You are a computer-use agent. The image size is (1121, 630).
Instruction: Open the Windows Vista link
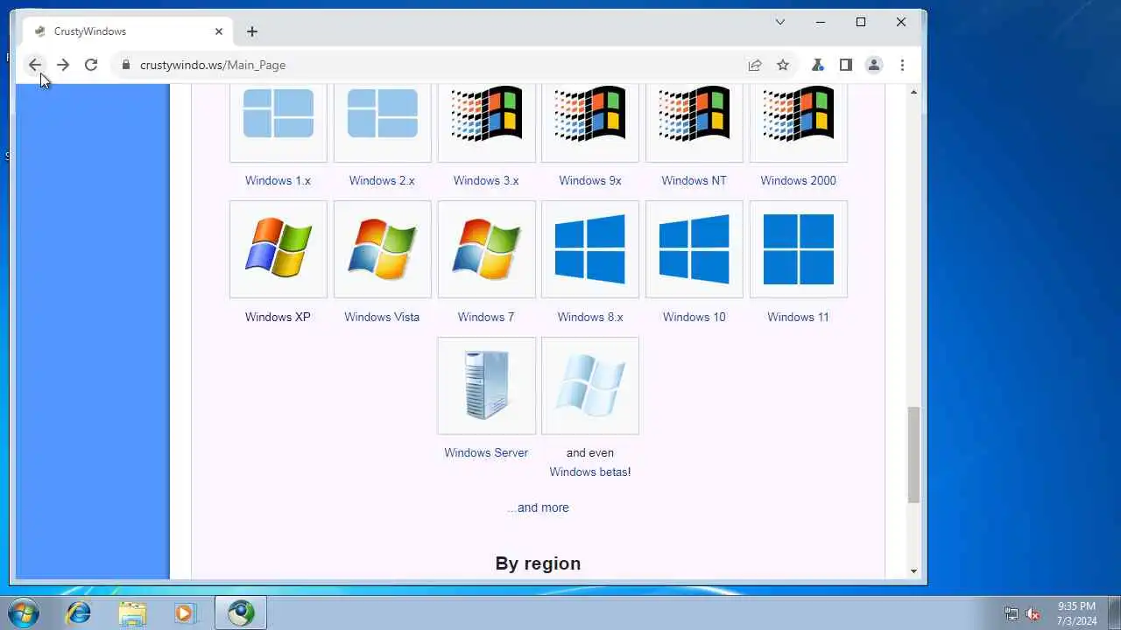[x=382, y=317]
